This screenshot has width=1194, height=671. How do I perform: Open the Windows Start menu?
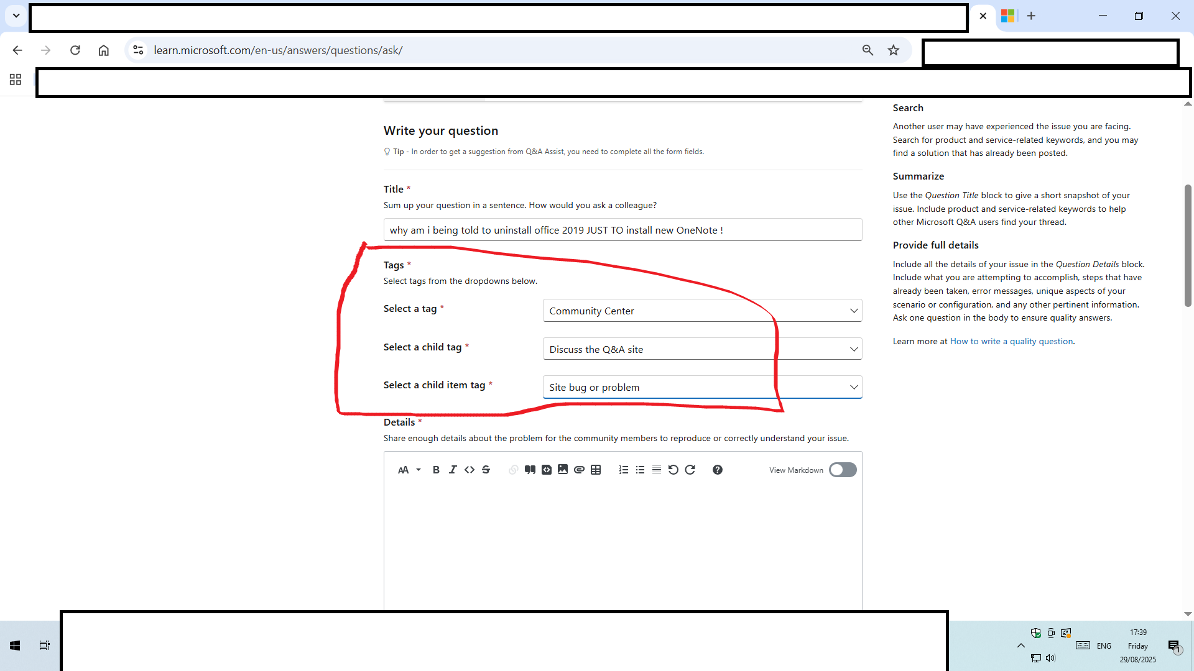[x=15, y=646]
